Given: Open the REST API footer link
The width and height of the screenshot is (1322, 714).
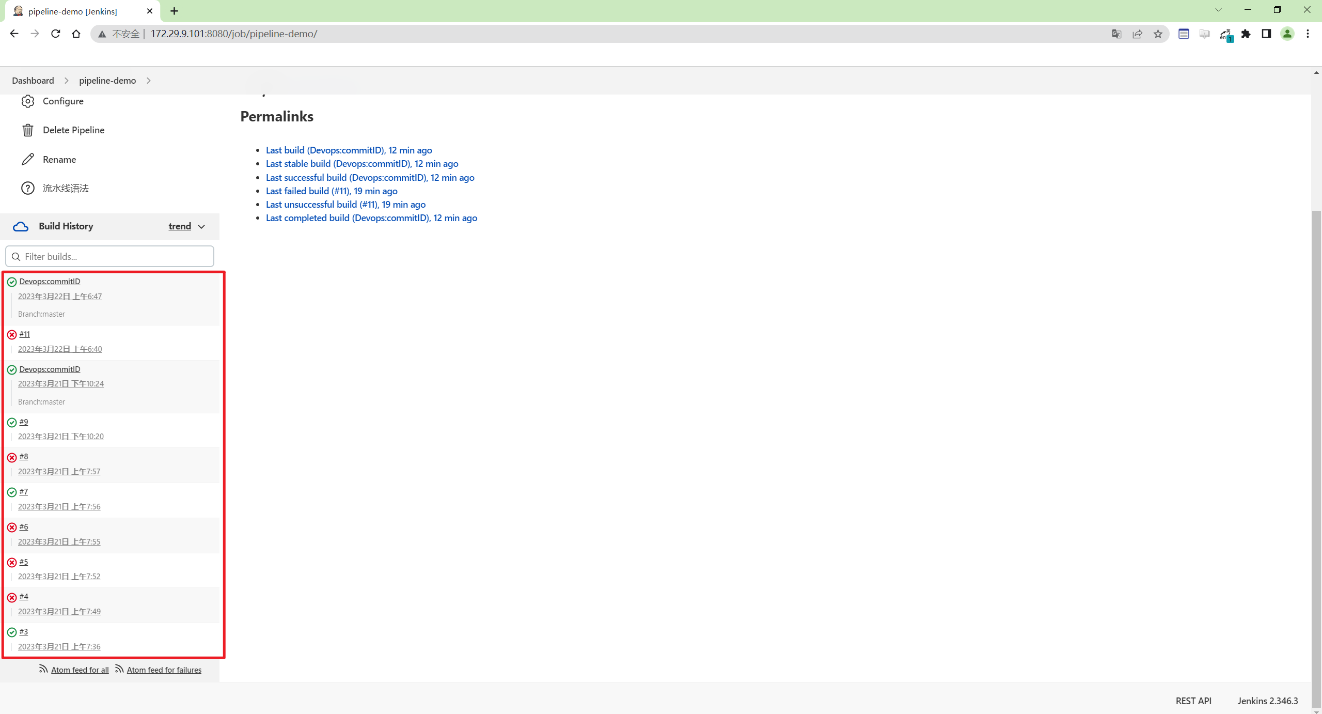Looking at the screenshot, I should click(1193, 701).
